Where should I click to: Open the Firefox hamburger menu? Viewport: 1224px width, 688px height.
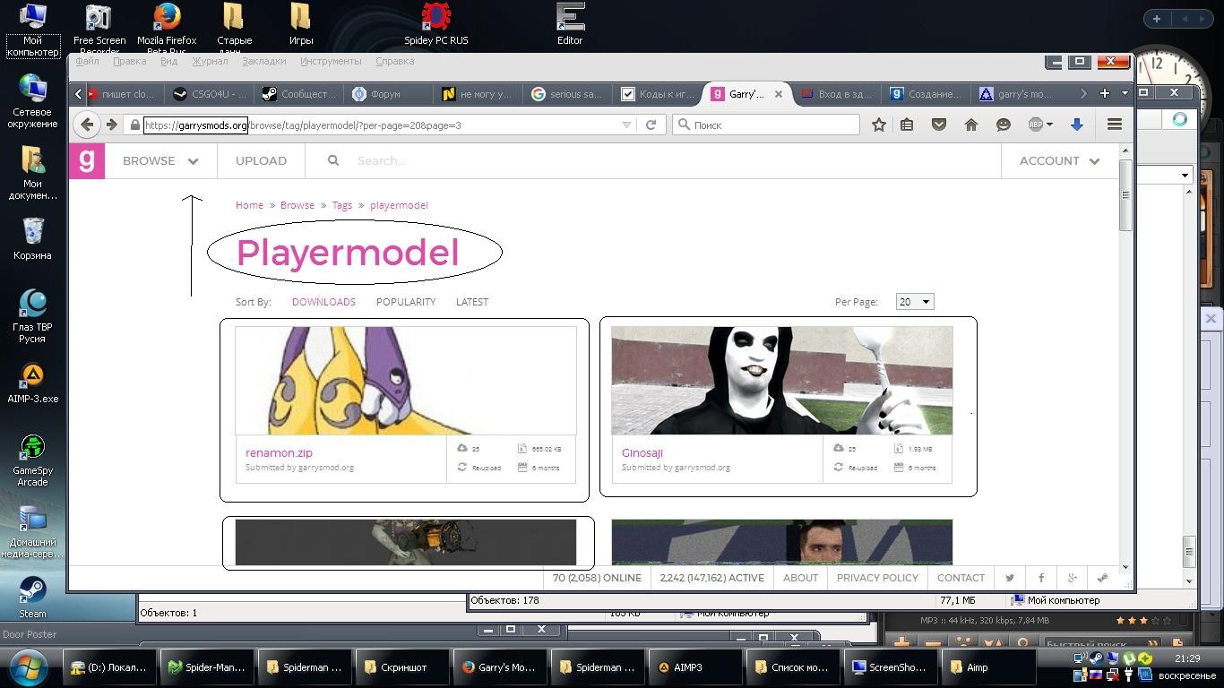pos(1115,125)
